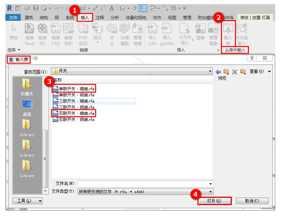The height and width of the screenshot is (217, 283).
Task: Expand the 查找范围 folder dropdown
Action: (210, 72)
